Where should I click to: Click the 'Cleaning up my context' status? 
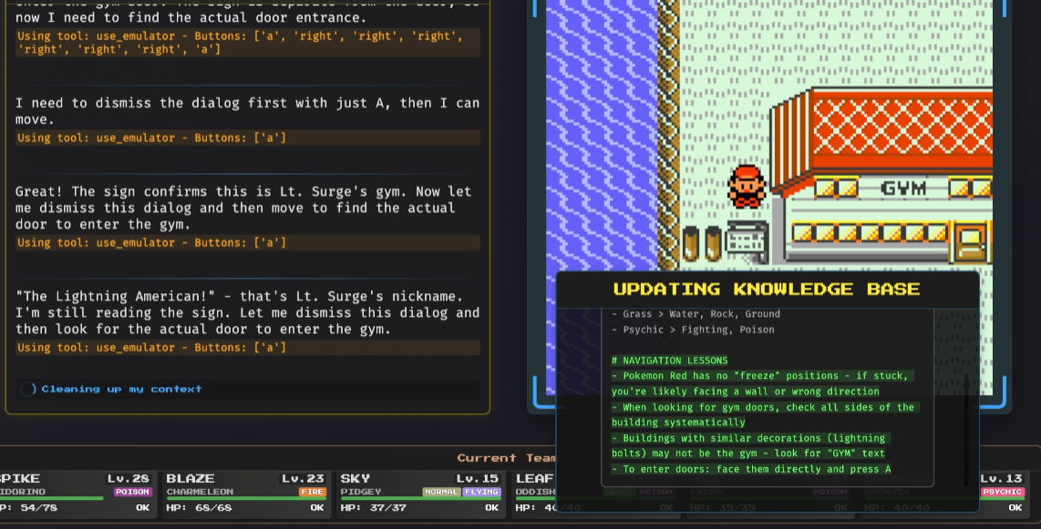point(121,389)
